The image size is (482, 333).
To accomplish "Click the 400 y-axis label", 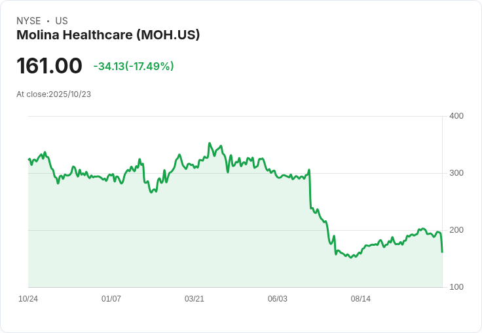I will click(456, 116).
